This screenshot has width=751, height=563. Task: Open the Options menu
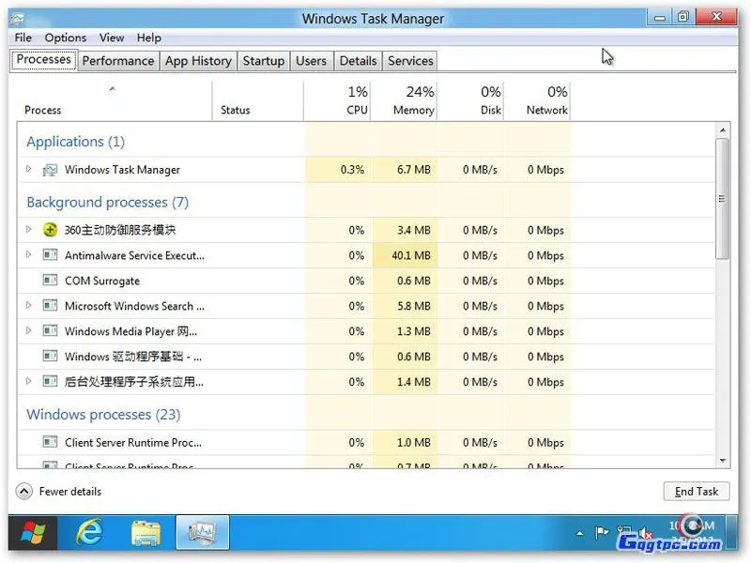pyautogui.click(x=65, y=38)
